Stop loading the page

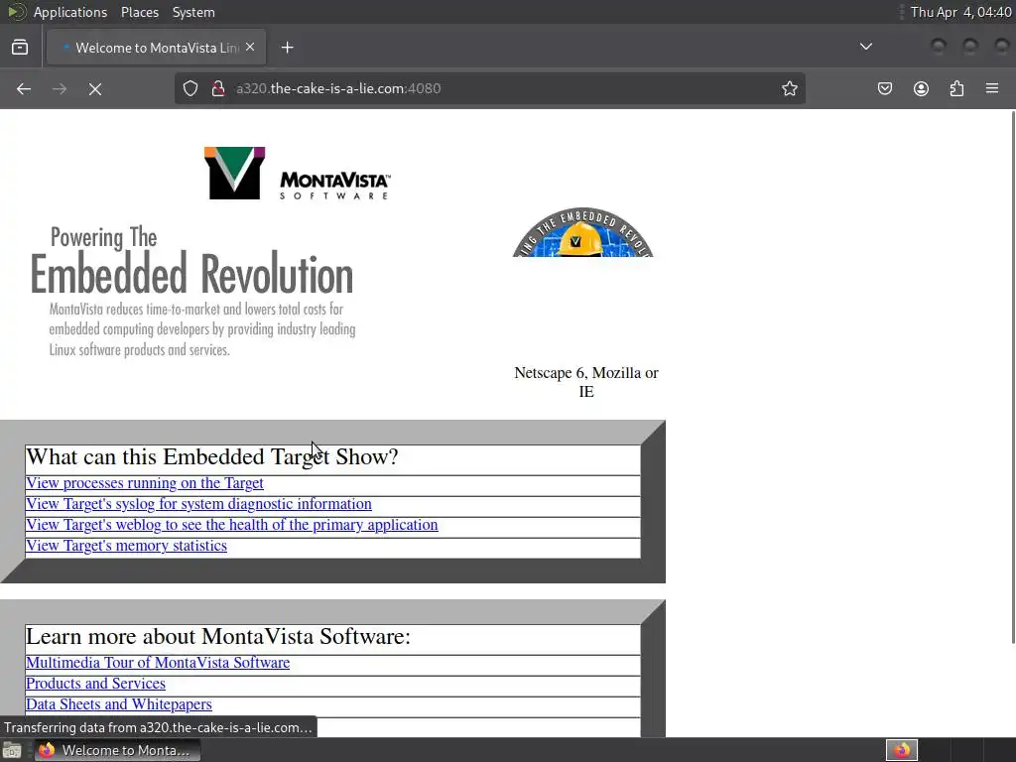click(x=95, y=88)
